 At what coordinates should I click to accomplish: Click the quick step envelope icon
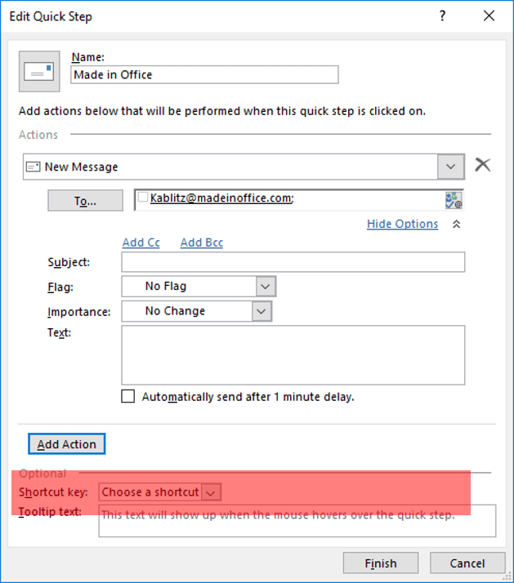(x=39, y=71)
